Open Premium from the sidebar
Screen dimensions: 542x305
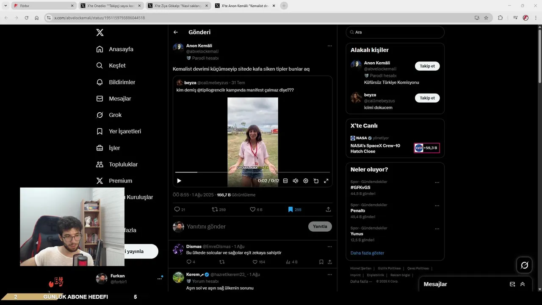pos(114,181)
